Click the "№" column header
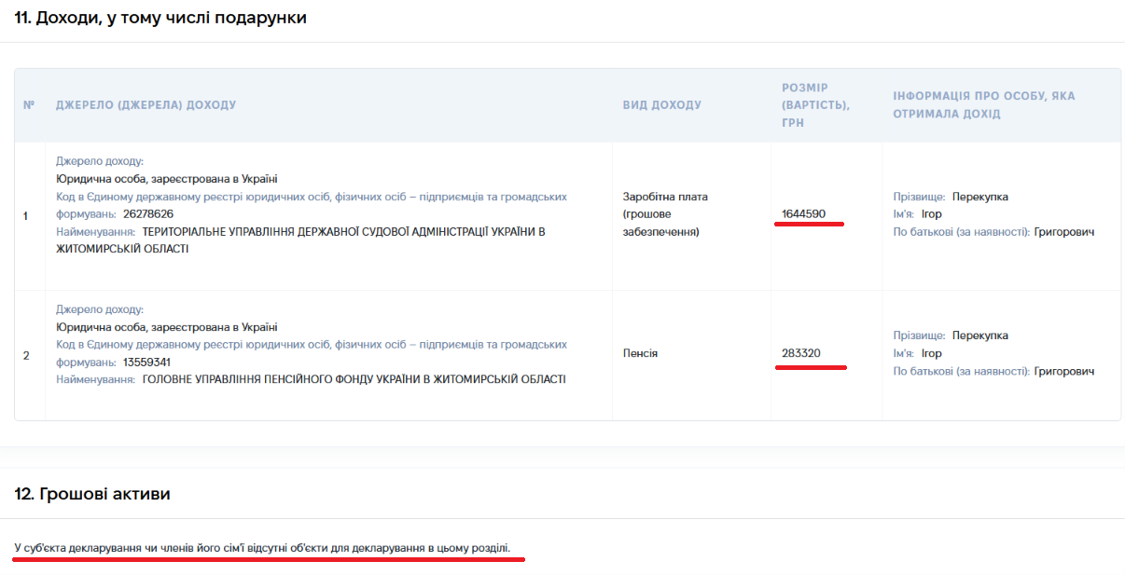Viewport: 1125px width, 575px height. (29, 105)
